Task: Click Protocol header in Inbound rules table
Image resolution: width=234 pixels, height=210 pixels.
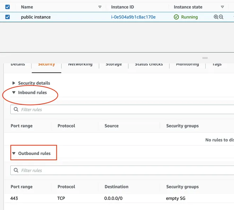Action: click(66, 126)
